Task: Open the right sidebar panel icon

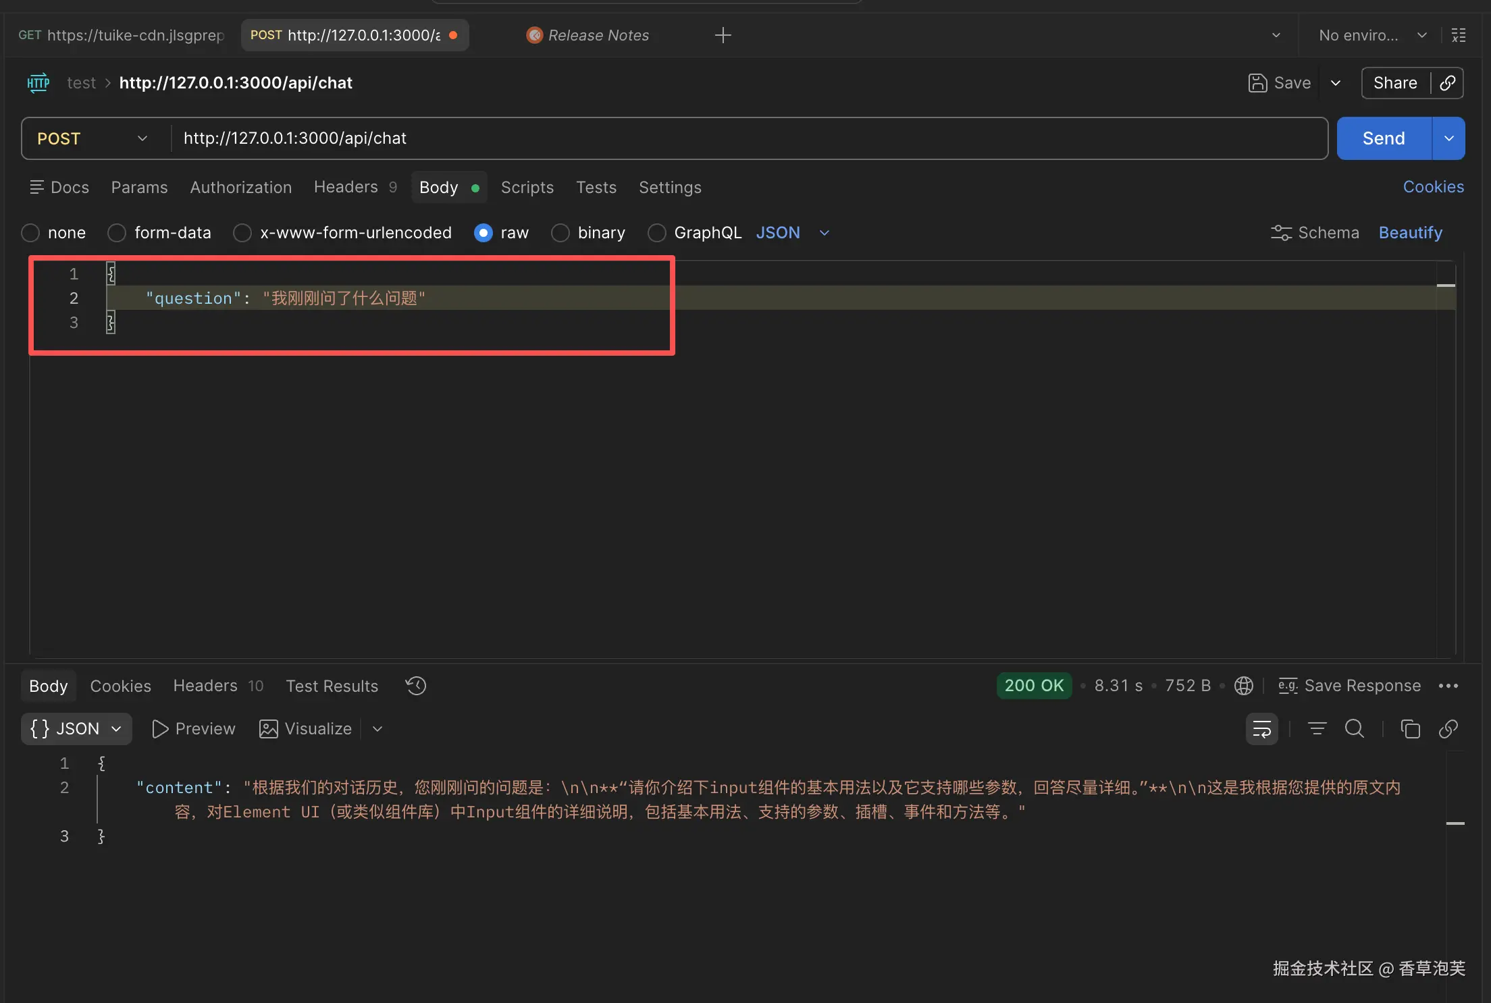Action: tap(1459, 35)
